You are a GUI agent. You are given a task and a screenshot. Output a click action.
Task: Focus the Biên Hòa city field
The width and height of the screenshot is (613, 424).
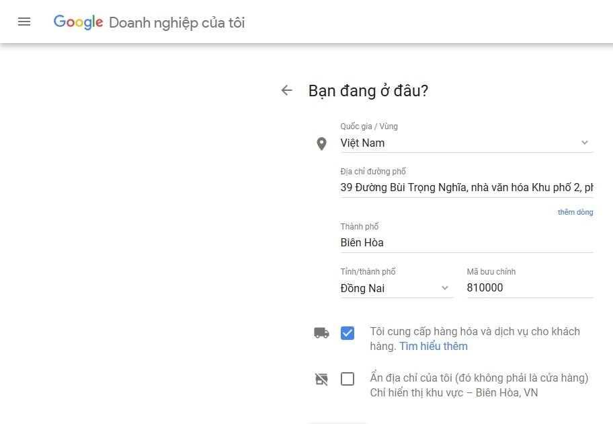[466, 243]
